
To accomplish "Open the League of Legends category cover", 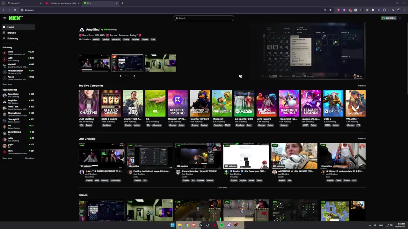I will pos(311,103).
